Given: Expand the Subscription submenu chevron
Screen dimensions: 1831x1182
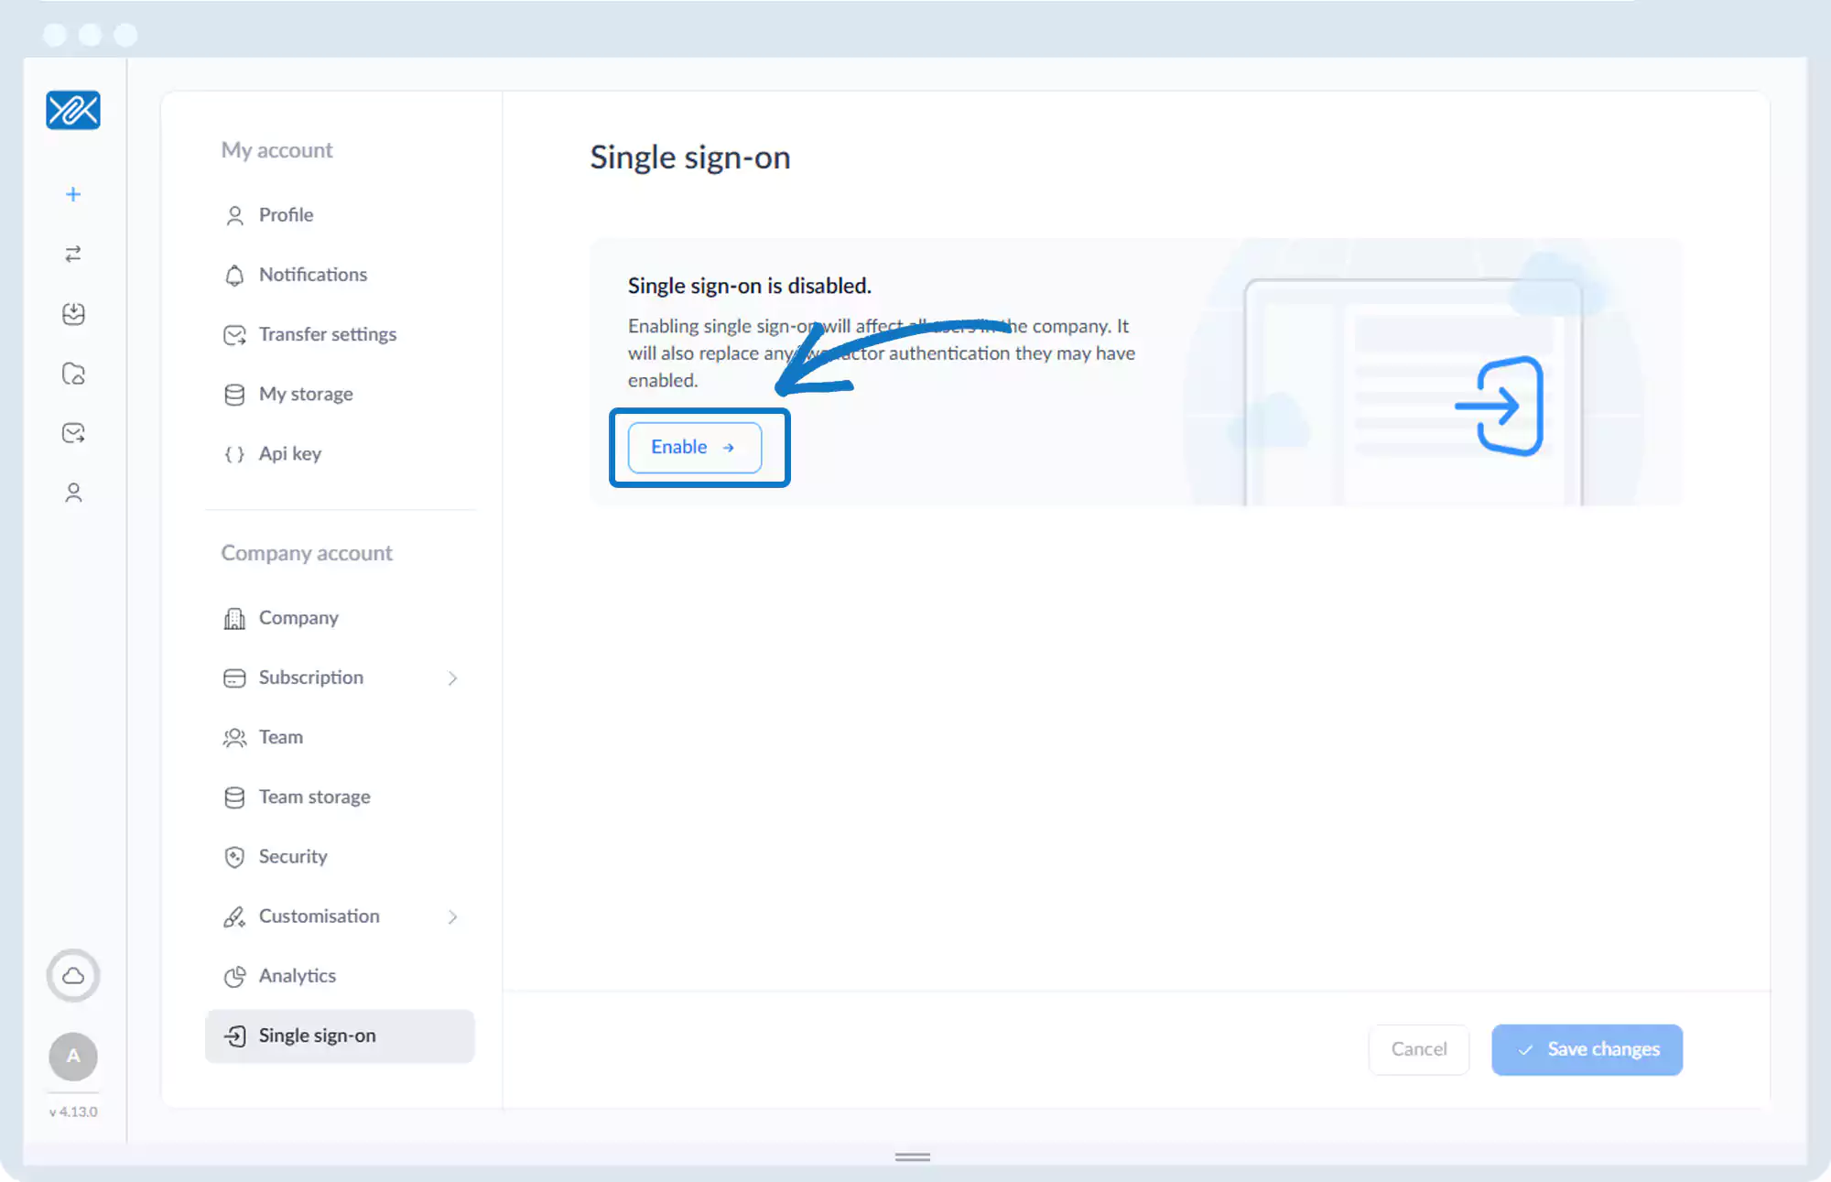Looking at the screenshot, I should point(452,678).
